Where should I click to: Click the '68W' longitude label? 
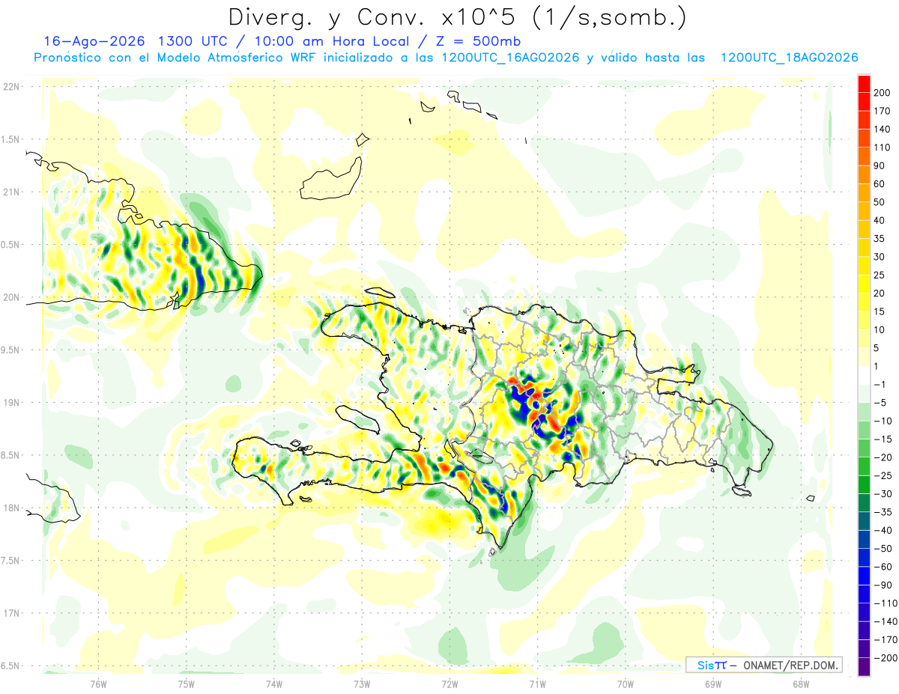click(801, 684)
